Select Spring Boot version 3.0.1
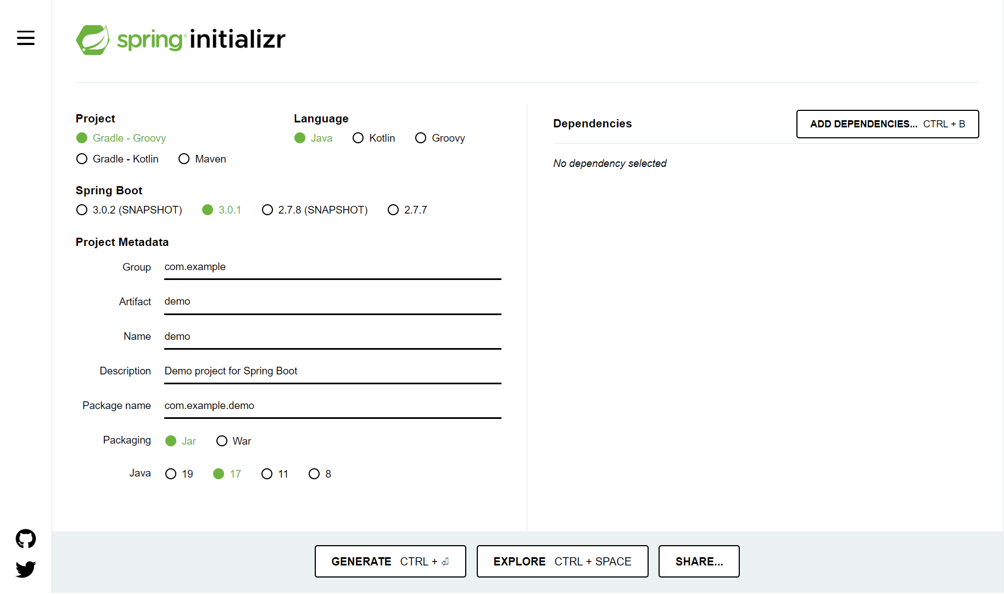The image size is (1004, 594). point(221,210)
